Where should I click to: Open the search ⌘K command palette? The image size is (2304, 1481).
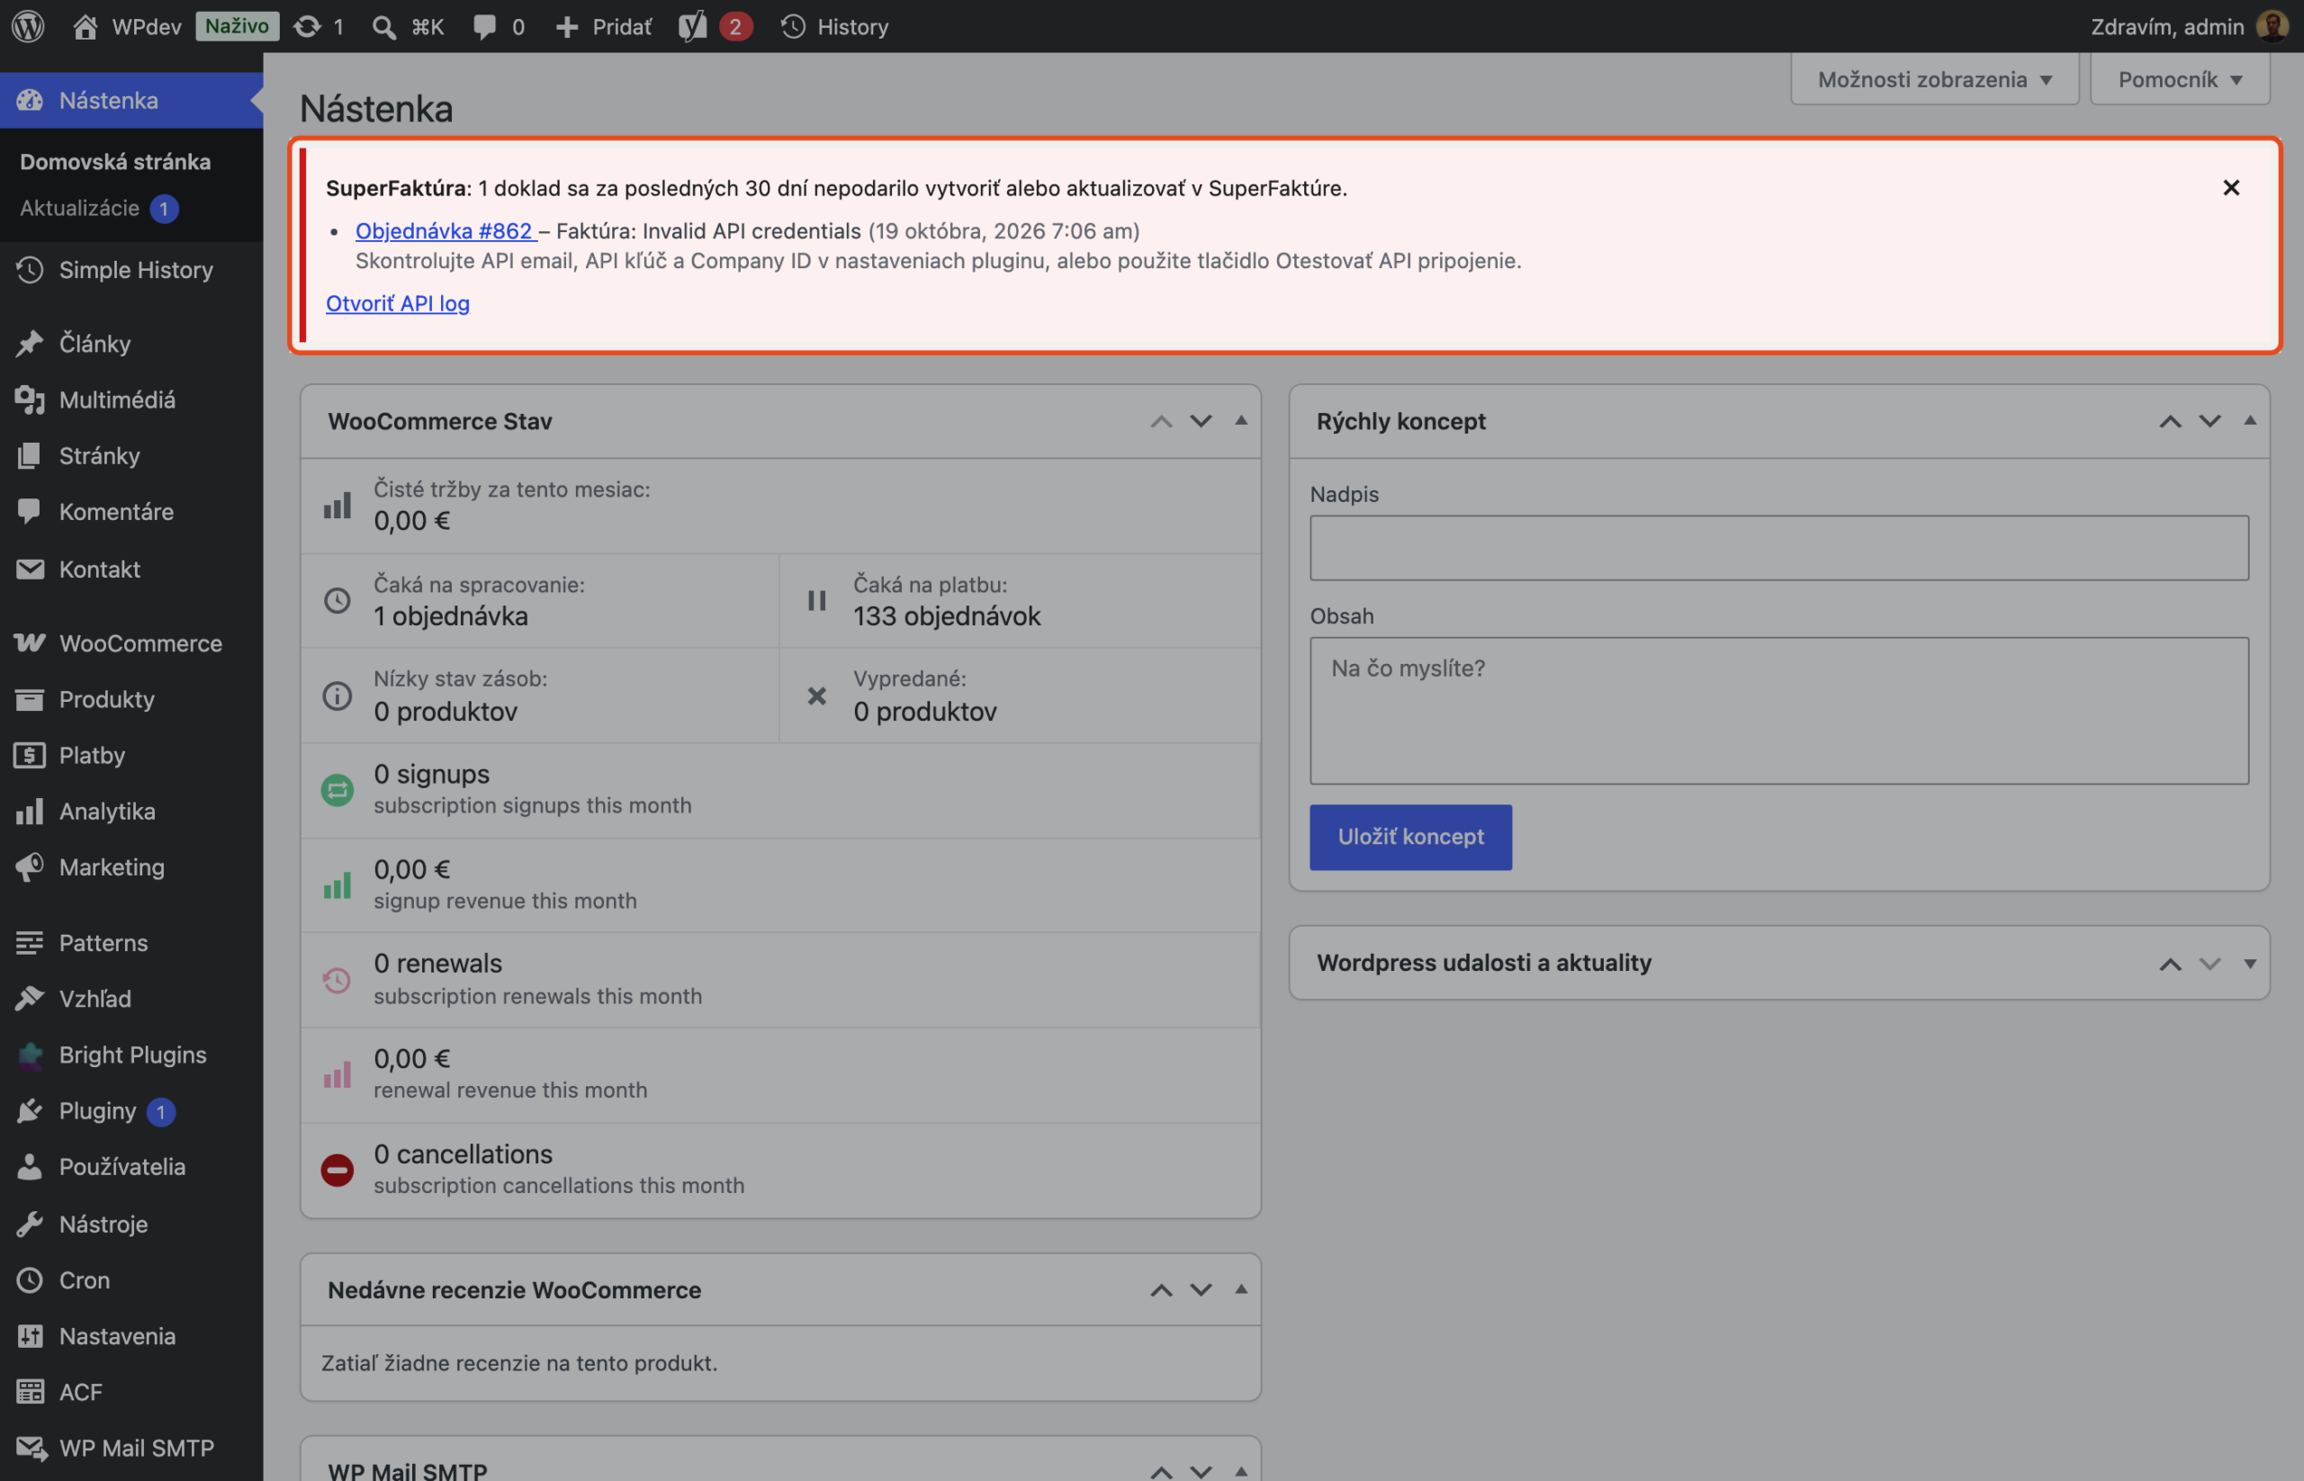[x=408, y=26]
